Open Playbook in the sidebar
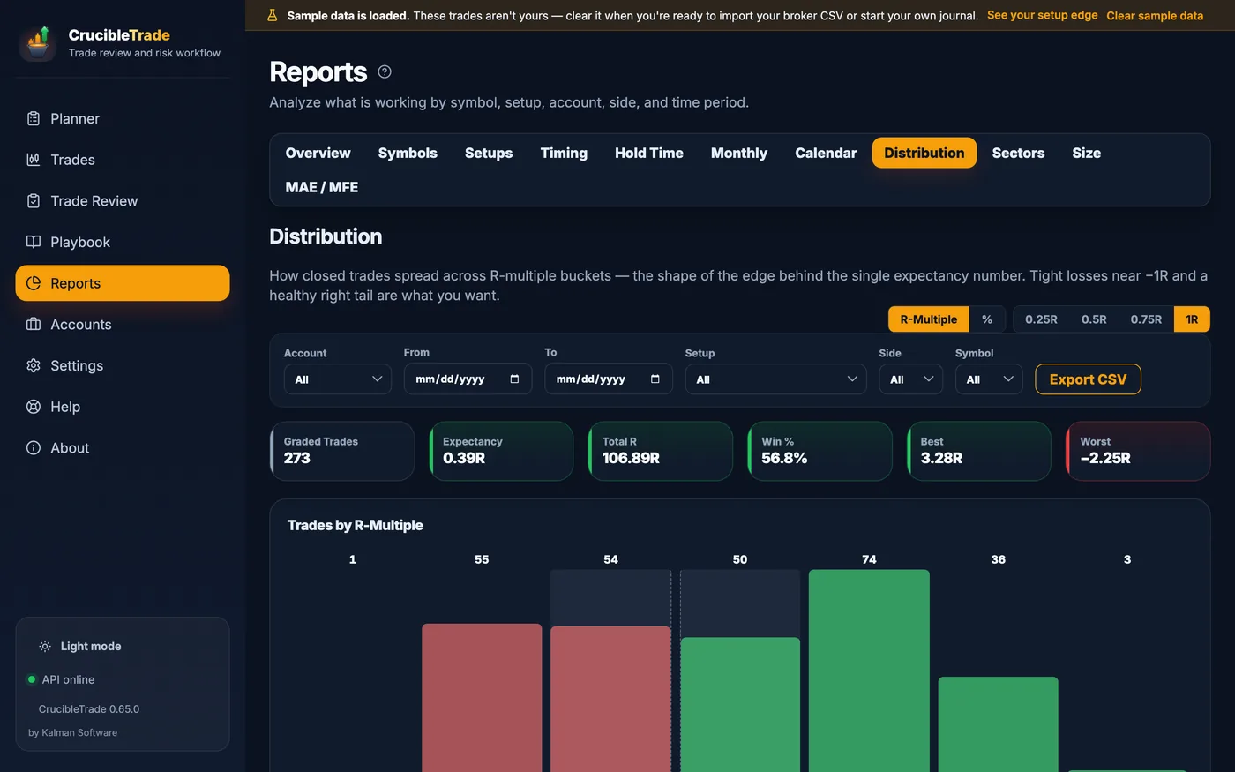 tap(123, 242)
